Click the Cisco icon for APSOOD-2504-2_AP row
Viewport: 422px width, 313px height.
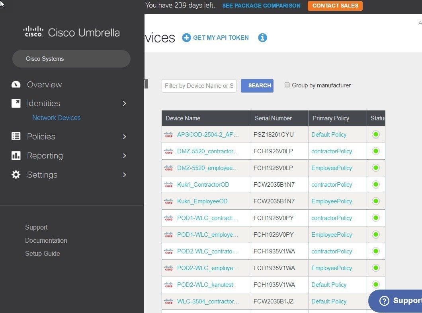point(169,135)
